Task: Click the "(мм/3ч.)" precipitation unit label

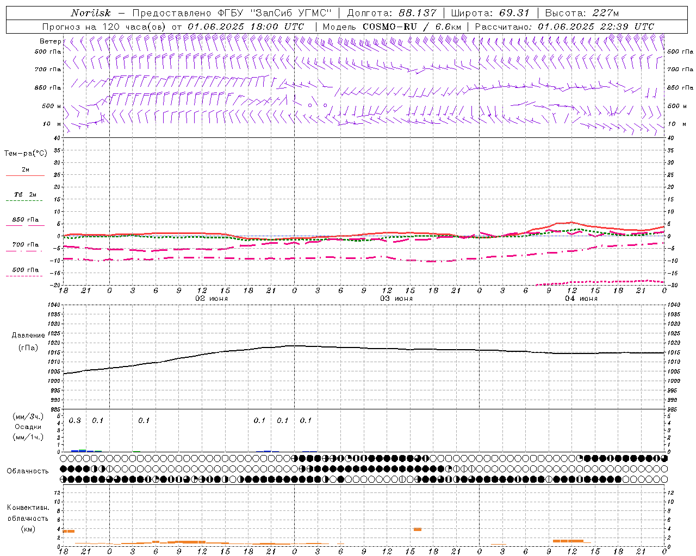Action: (x=28, y=416)
